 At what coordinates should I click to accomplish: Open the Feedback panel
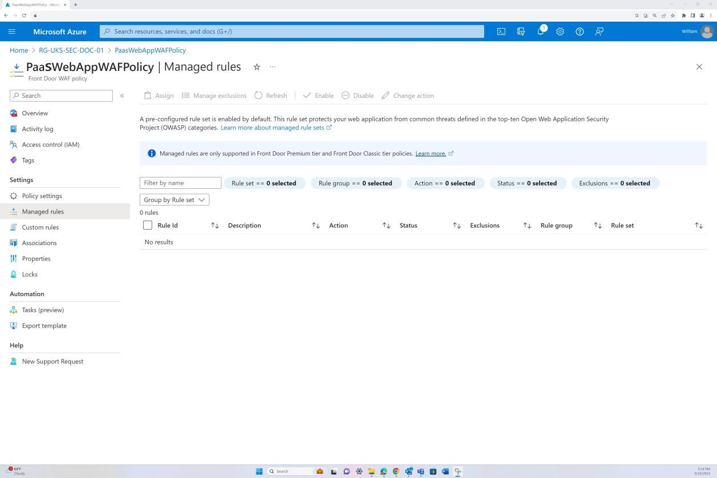tap(599, 31)
